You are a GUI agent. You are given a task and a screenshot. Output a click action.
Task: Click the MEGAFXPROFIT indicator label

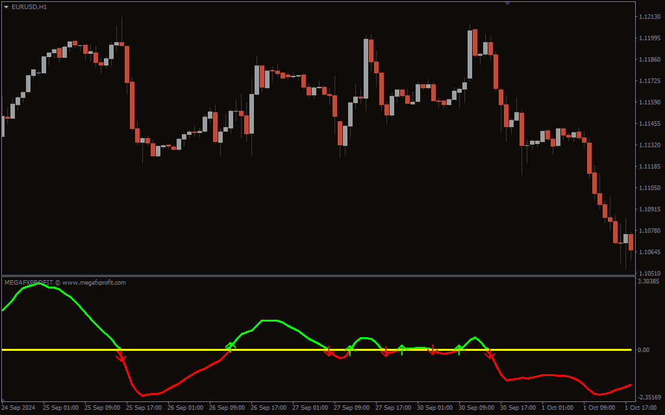tap(29, 283)
